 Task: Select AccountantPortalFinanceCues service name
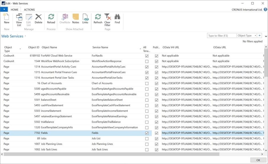pyautogui.click(x=108, y=72)
